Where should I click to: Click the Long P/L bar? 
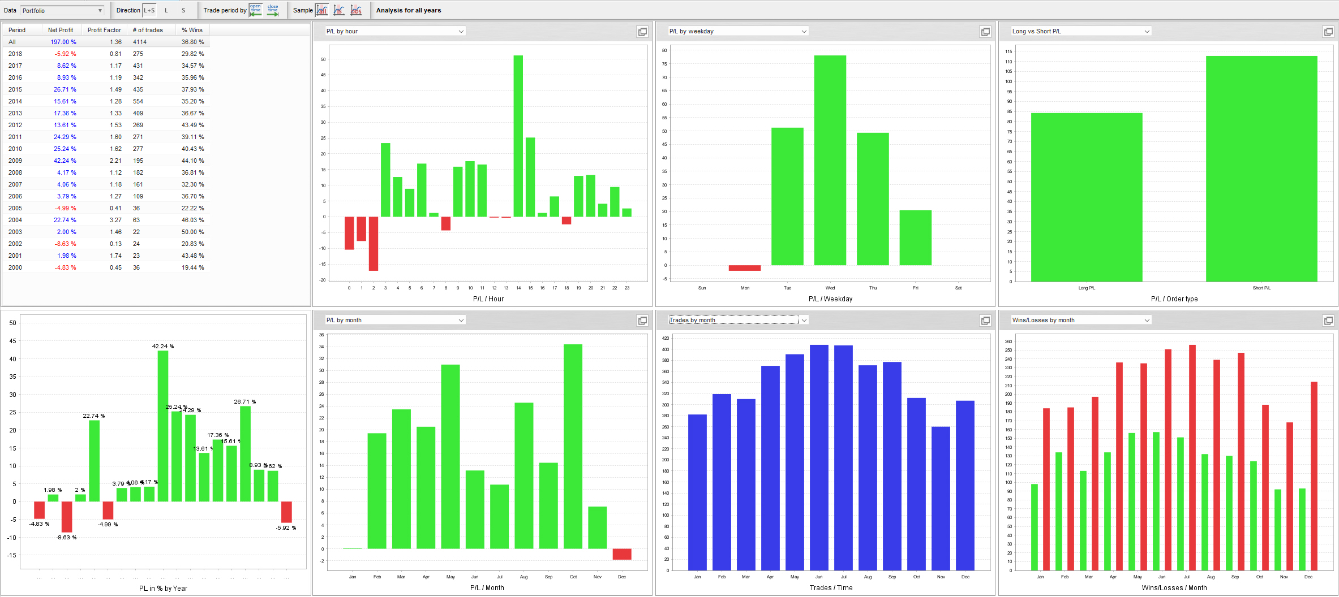(1087, 197)
